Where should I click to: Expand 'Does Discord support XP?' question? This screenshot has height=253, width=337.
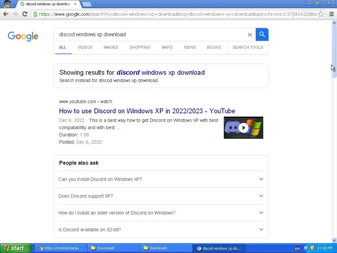coord(161,196)
